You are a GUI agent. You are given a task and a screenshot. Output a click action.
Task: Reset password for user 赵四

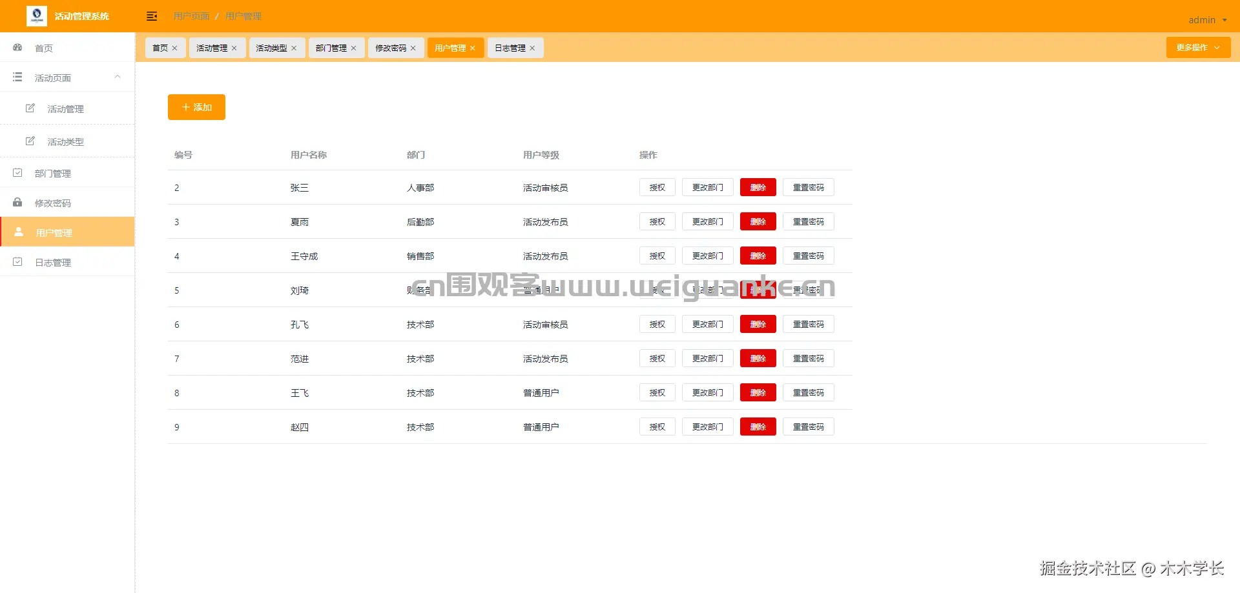tap(809, 427)
